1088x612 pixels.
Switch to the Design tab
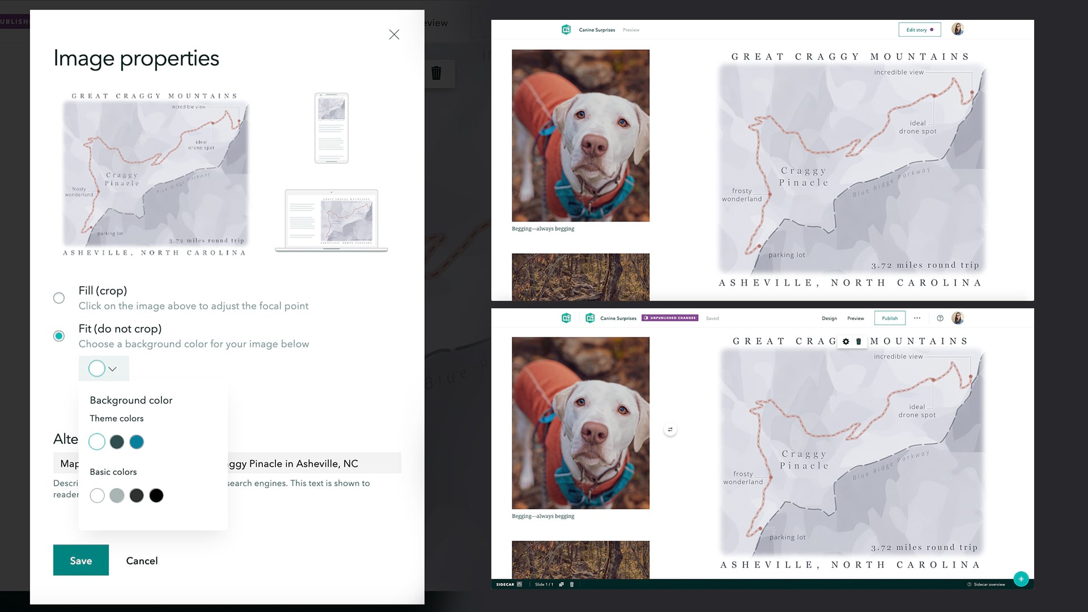coord(829,318)
